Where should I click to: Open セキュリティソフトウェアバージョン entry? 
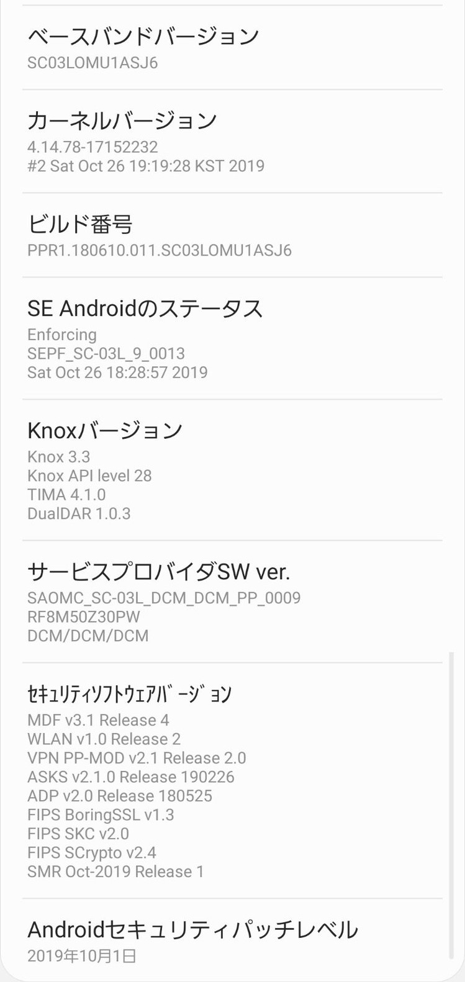pos(232,781)
